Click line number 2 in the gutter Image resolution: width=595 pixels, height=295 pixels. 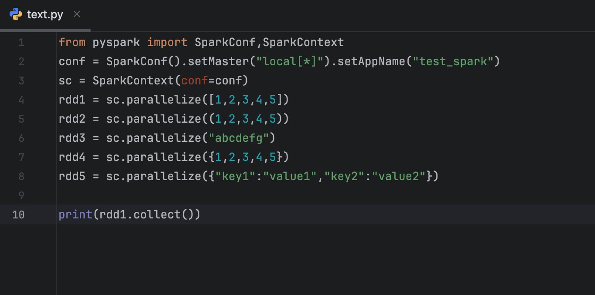[21, 62]
